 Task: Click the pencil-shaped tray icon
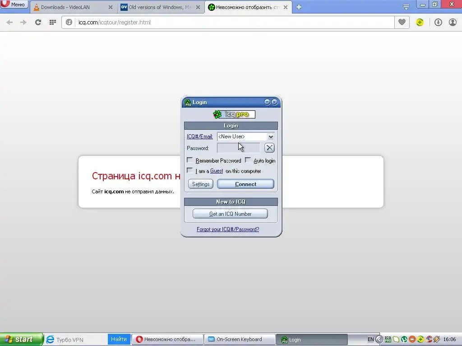click(437, 340)
